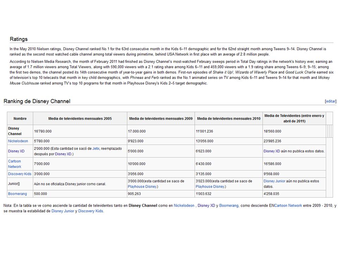Select the cell with value 9'568.000
Screen dimensions: 338x254
pos(294,174)
